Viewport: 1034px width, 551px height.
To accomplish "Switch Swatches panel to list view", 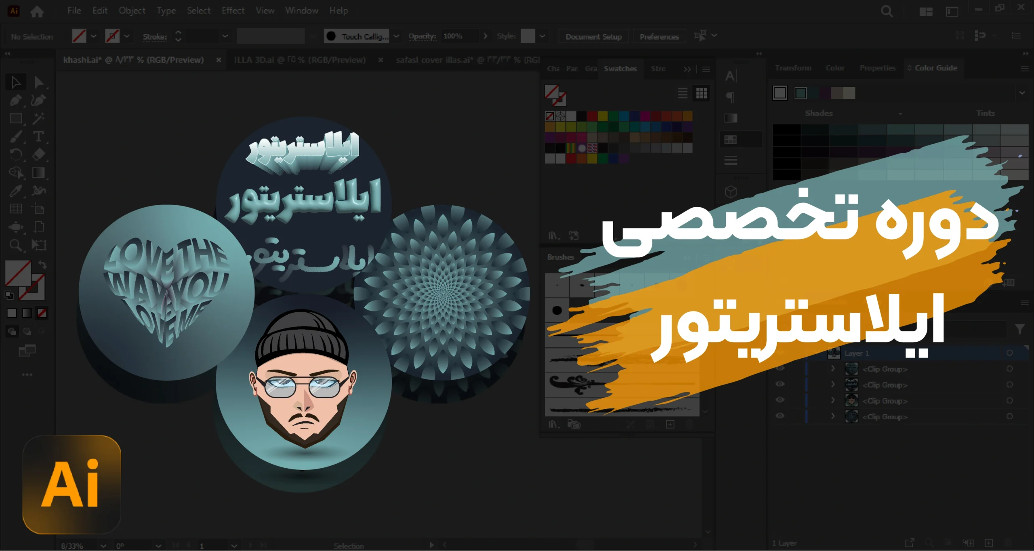I will tap(683, 93).
